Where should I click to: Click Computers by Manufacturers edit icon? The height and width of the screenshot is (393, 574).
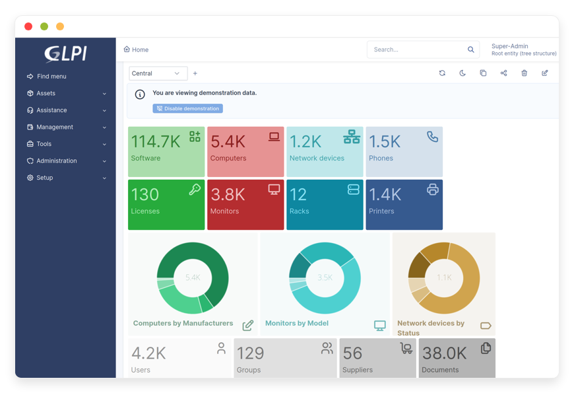click(248, 325)
